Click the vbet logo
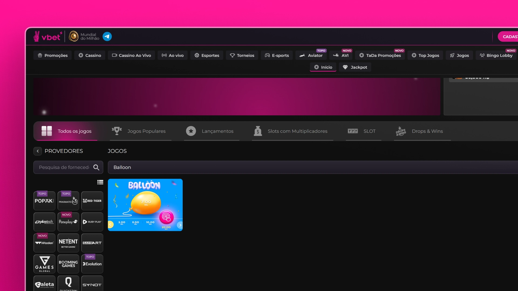The height and width of the screenshot is (291, 518). coord(48,36)
